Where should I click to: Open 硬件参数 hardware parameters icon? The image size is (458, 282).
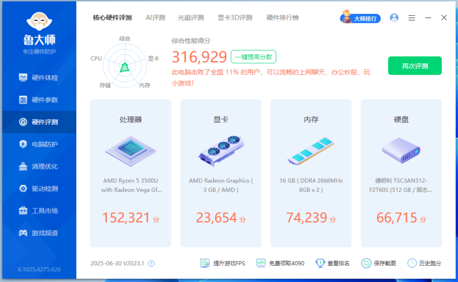point(23,100)
